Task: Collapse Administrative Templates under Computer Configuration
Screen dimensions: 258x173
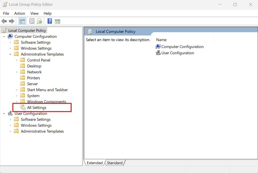Action: [x=10, y=54]
